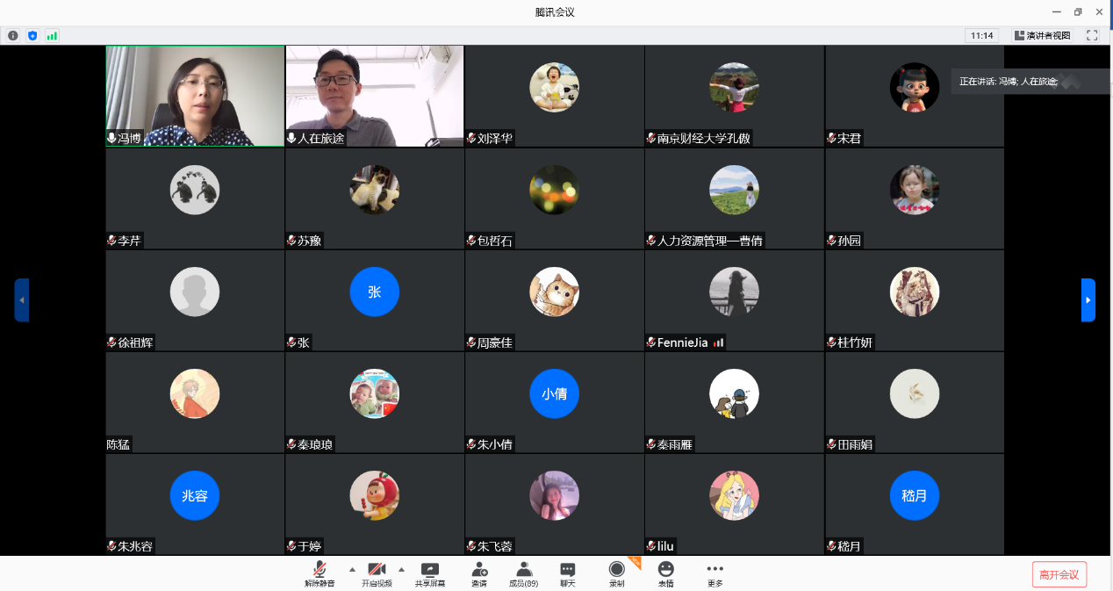Select 冯博's video tile
Image resolution: width=1113 pixels, height=591 pixels.
(195, 96)
